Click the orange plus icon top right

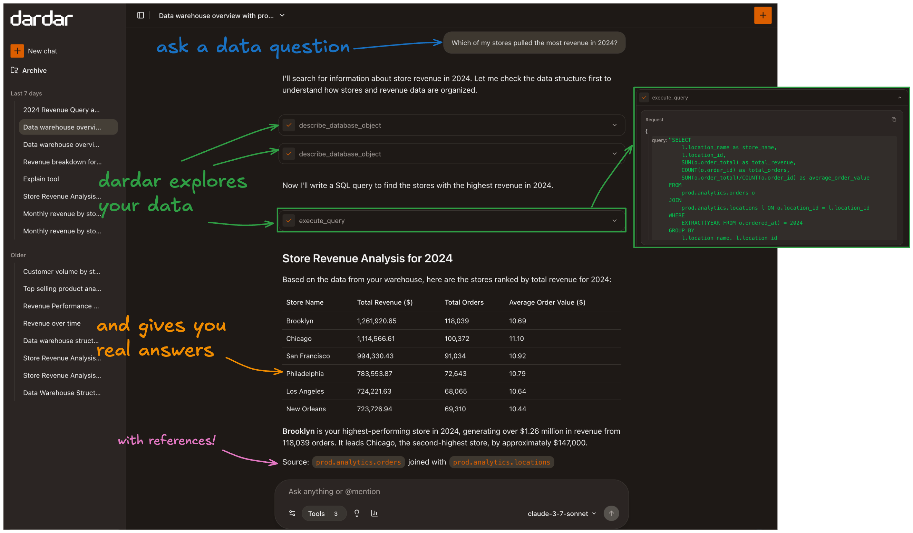tap(763, 15)
